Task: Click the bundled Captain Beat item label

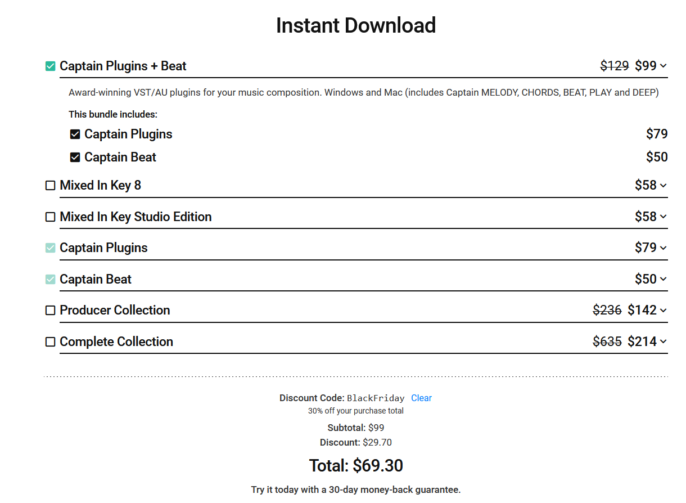Action: click(x=120, y=158)
